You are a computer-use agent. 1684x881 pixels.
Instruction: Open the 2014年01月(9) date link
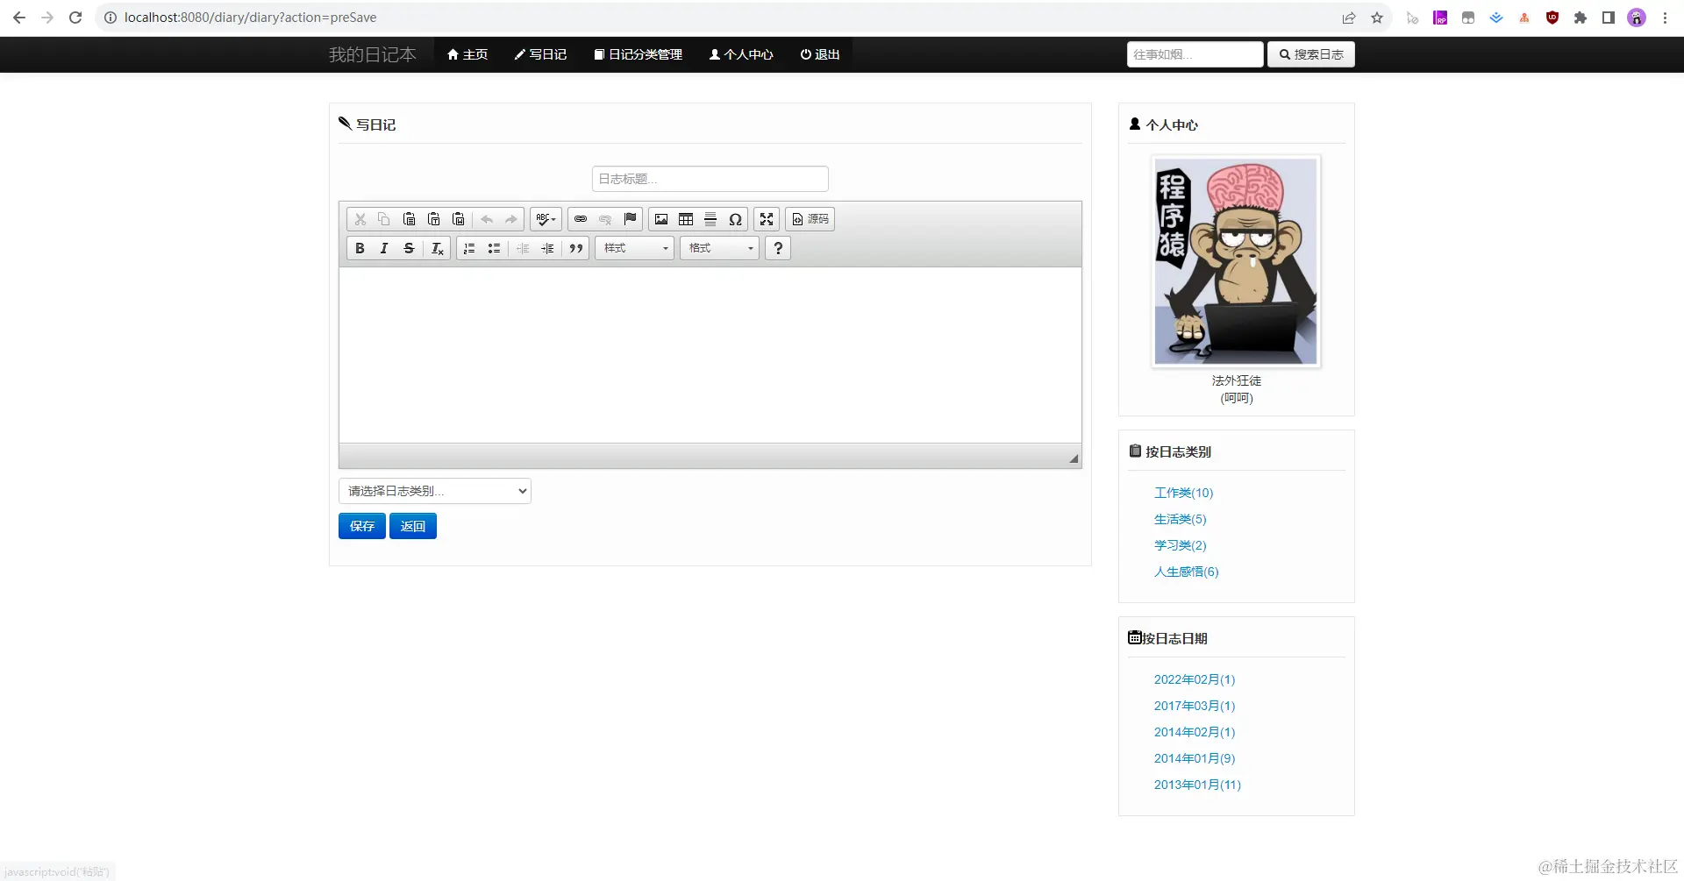point(1195,758)
